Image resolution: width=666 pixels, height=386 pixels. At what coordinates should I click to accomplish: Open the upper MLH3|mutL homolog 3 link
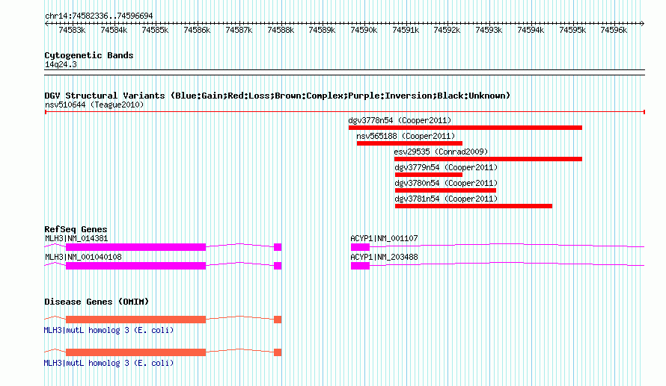tap(109, 330)
